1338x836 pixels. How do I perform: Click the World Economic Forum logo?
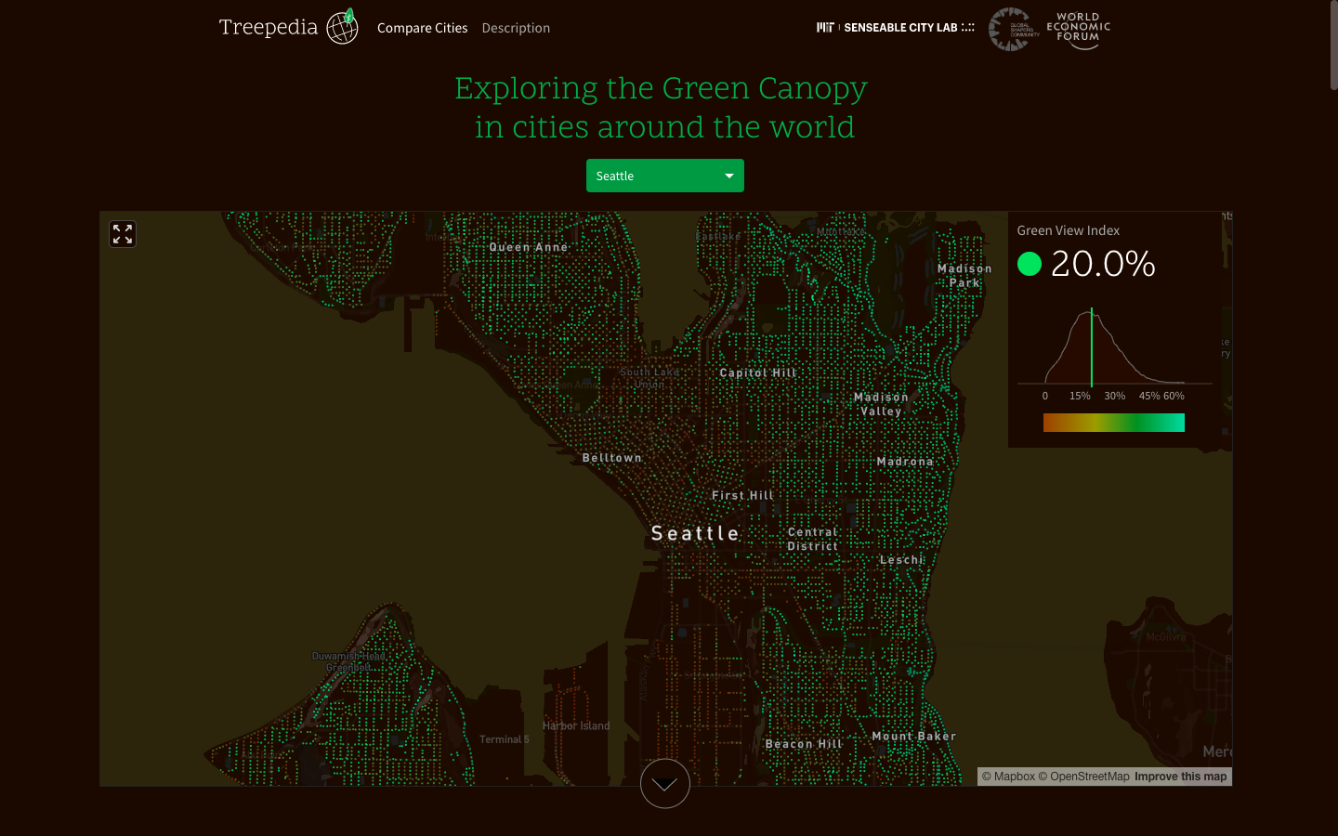point(1077,29)
